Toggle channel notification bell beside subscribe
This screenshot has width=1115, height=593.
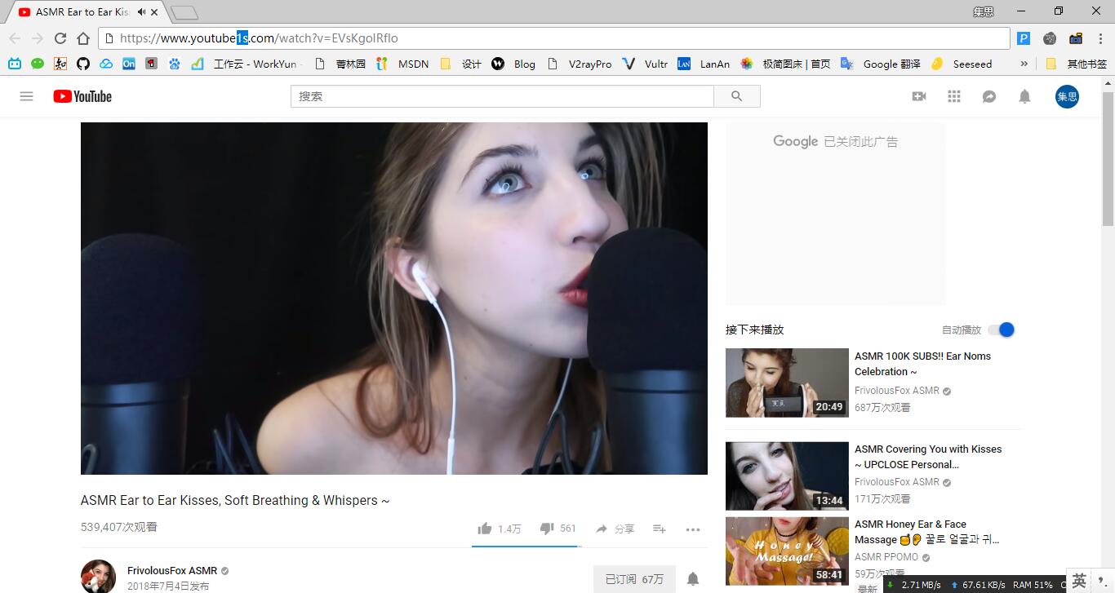[693, 579]
